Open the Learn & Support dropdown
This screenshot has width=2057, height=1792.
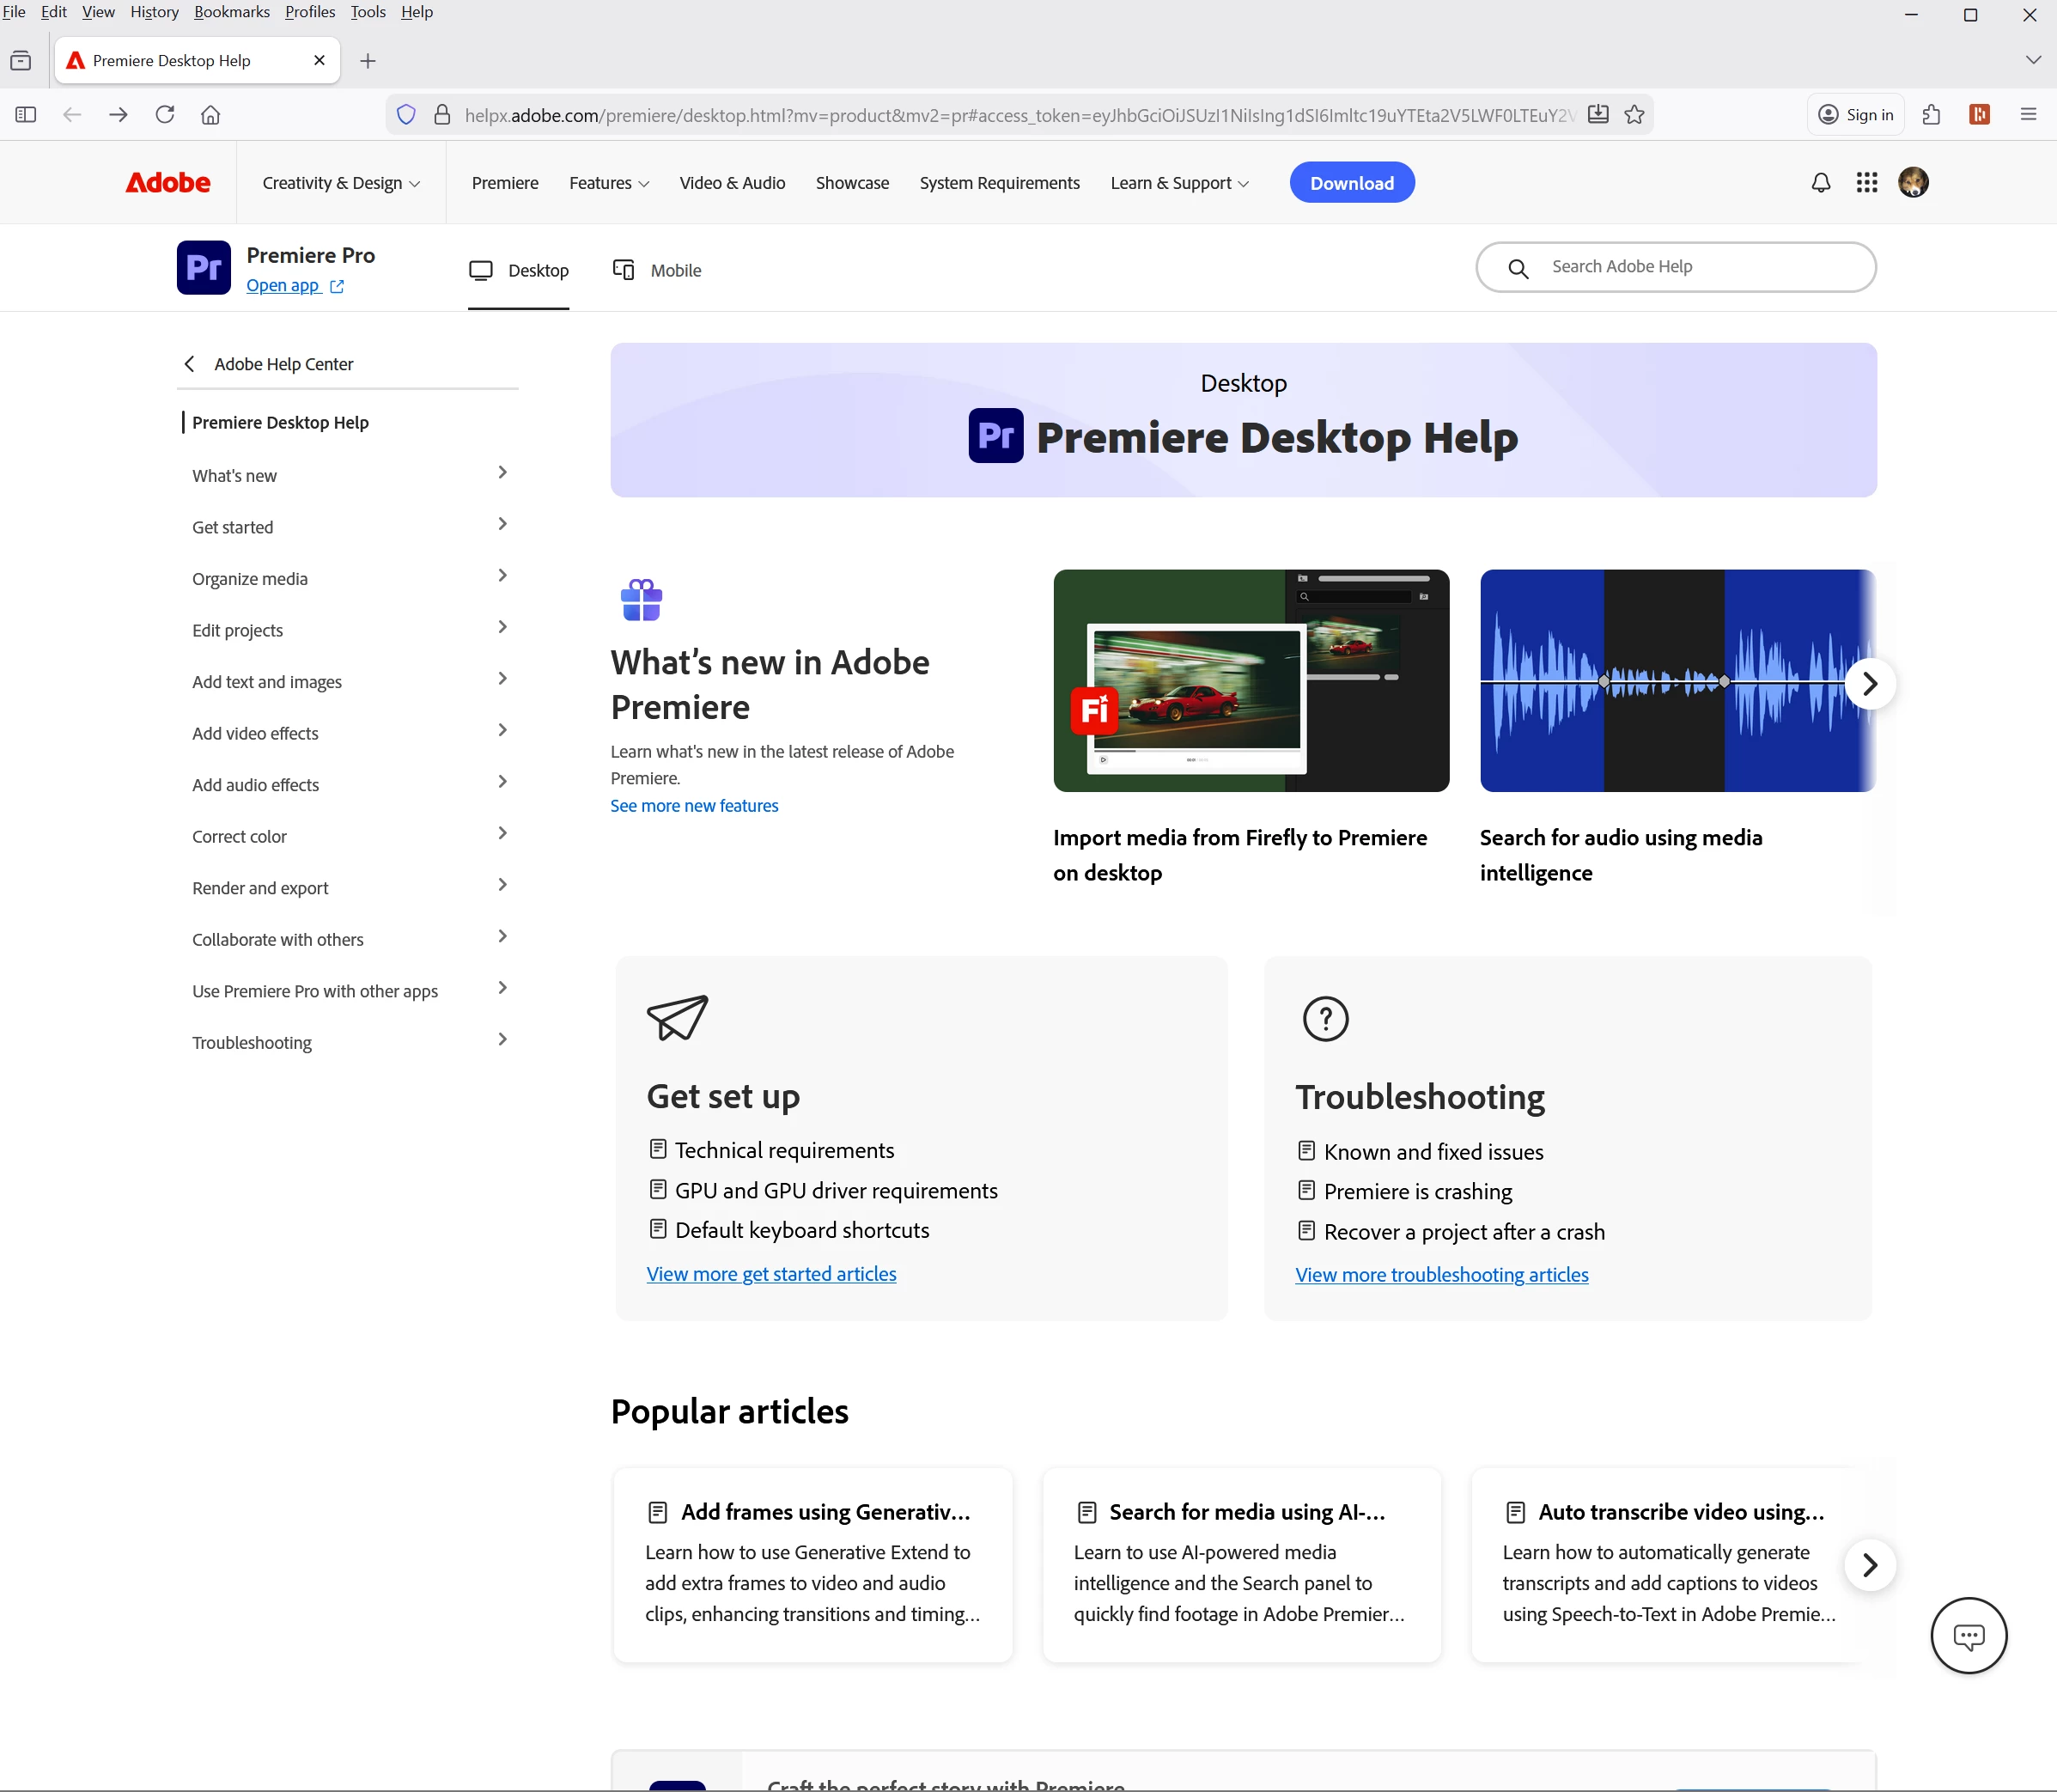click(x=1179, y=183)
